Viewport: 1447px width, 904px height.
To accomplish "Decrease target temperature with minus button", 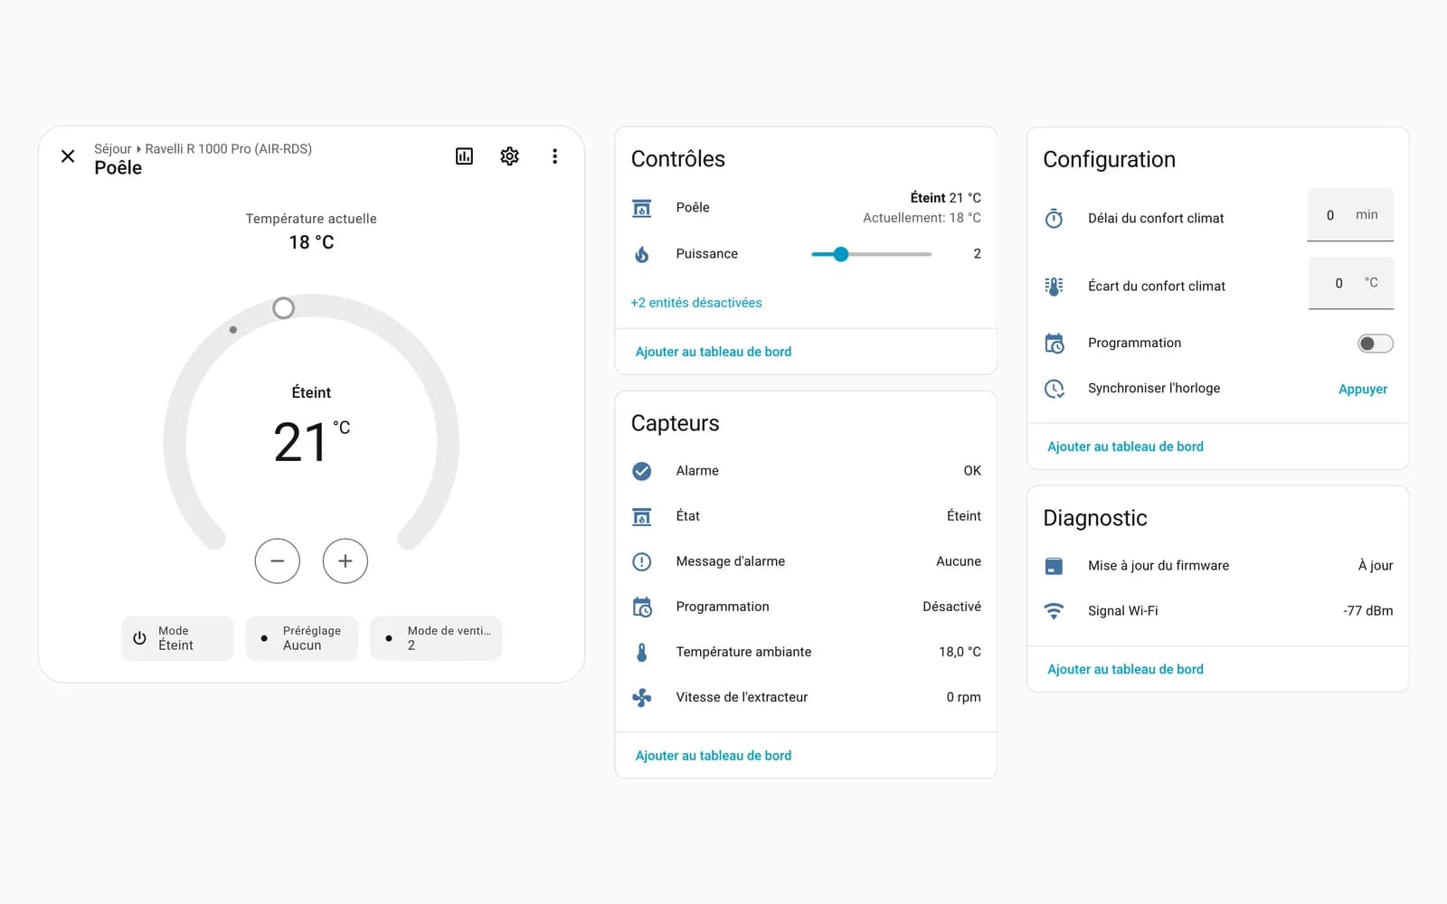I will click(278, 561).
